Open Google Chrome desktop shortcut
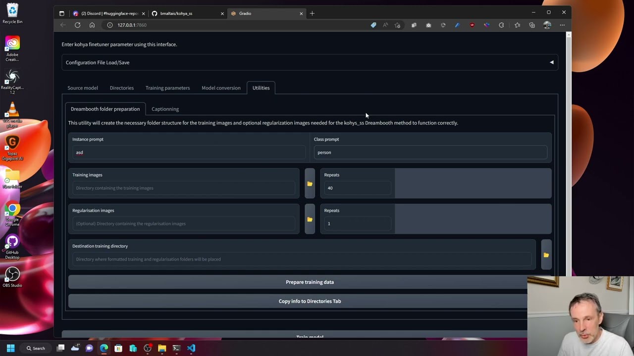 click(12, 215)
